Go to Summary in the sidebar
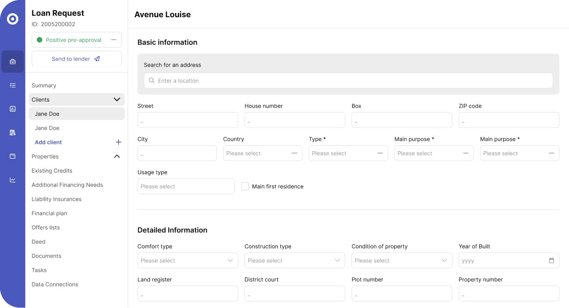This screenshot has height=308, width=569. click(44, 85)
